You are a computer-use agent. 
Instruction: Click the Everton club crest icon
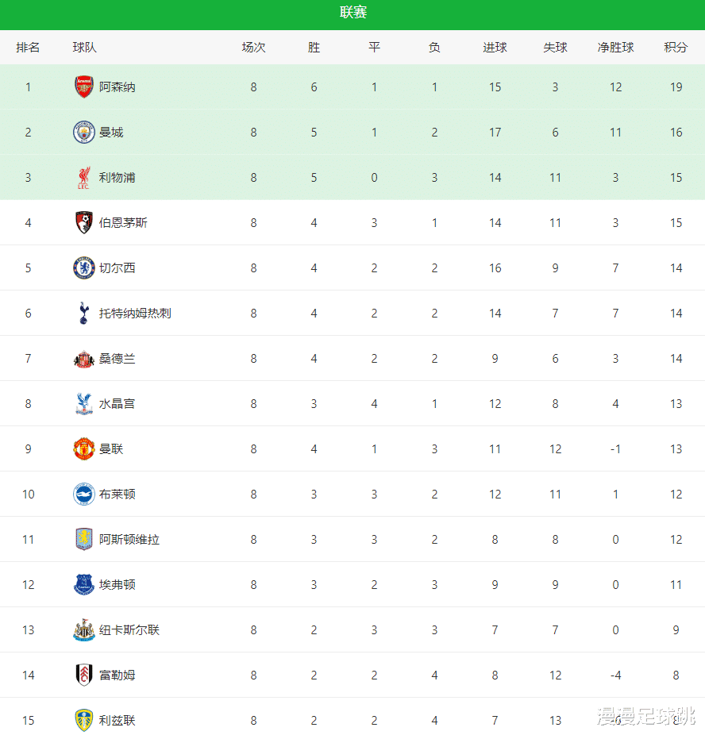tap(83, 585)
